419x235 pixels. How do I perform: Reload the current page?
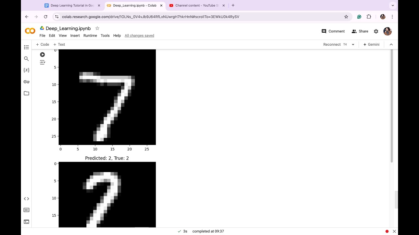point(46,17)
